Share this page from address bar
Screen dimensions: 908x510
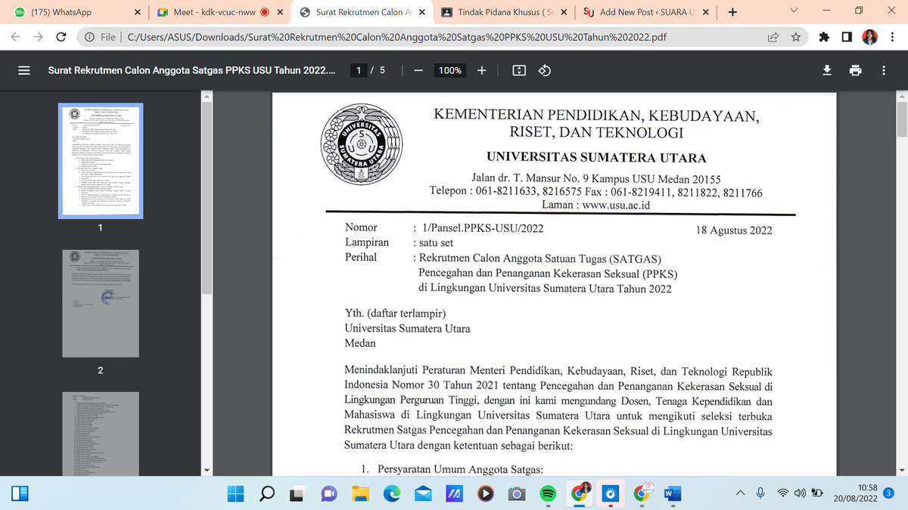click(x=773, y=36)
